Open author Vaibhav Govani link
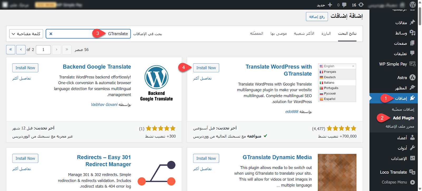Screen dimensions: 422x191 coord(104,104)
